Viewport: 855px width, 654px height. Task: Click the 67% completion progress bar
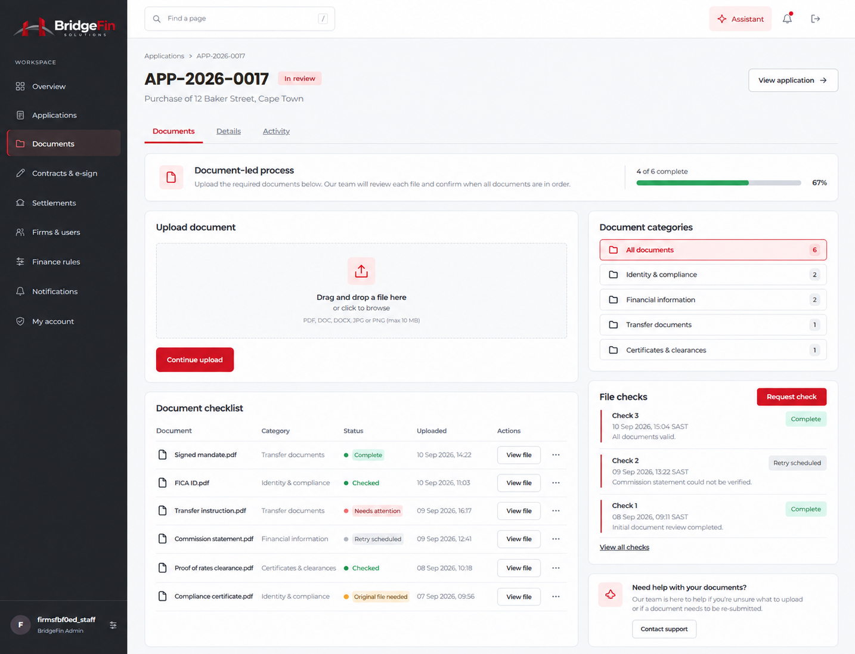click(718, 183)
